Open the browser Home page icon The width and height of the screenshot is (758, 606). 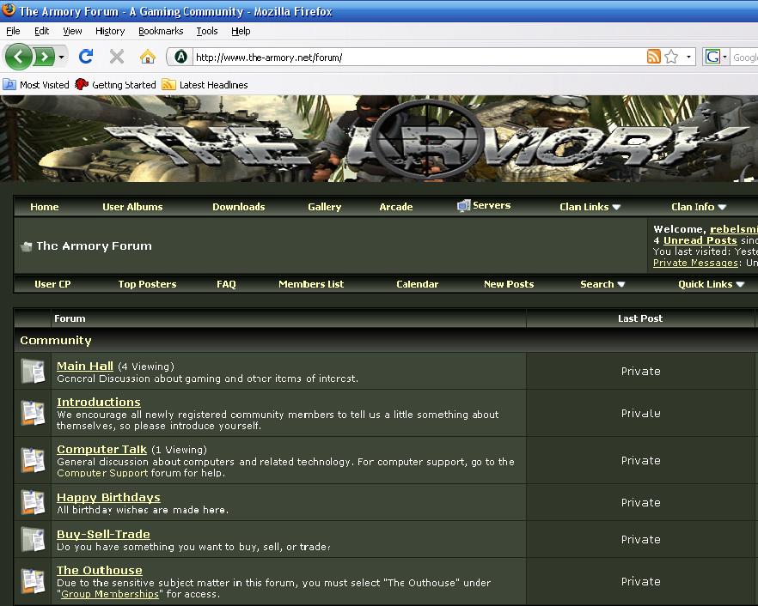148,57
